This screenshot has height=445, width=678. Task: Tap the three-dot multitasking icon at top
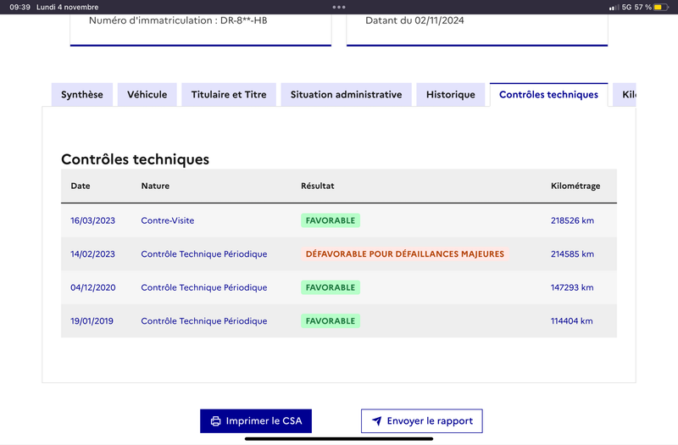point(339,7)
